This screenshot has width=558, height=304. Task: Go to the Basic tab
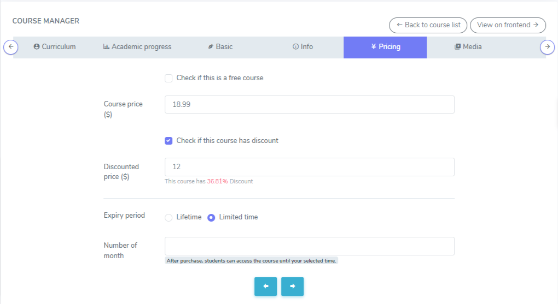pyautogui.click(x=220, y=47)
